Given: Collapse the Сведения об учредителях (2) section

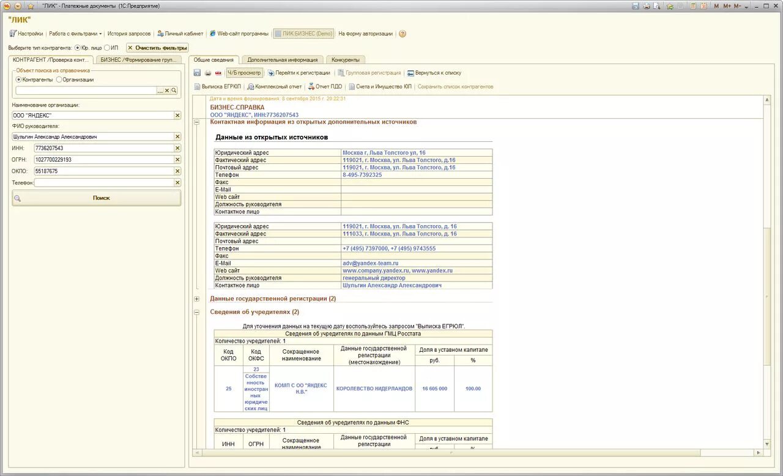Looking at the screenshot, I should click(196, 313).
